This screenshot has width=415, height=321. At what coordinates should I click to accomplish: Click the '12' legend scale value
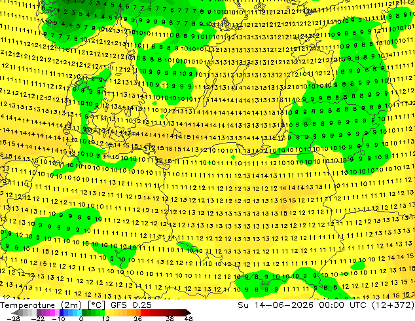(x=106, y=318)
